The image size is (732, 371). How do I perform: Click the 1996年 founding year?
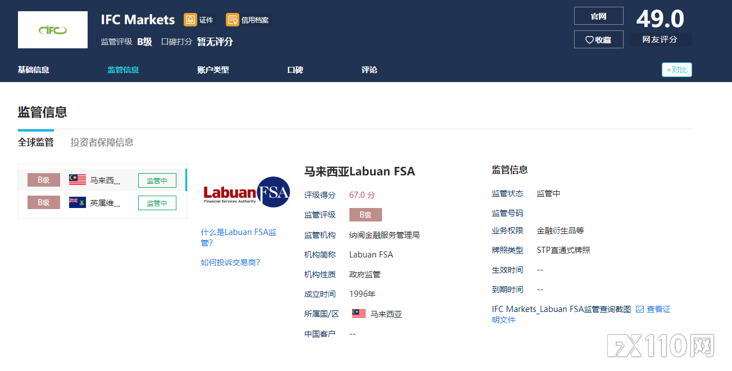362,294
